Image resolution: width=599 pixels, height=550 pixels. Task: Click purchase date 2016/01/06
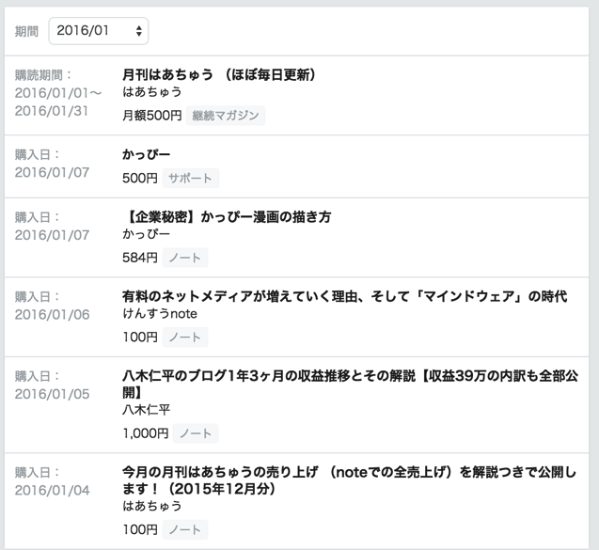coord(52,315)
